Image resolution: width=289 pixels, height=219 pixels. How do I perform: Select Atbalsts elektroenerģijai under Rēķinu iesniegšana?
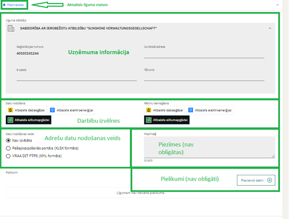click(x=210, y=110)
